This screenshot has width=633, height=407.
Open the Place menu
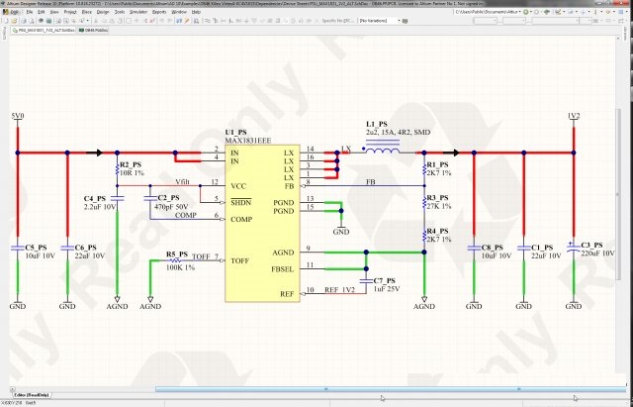(x=86, y=12)
